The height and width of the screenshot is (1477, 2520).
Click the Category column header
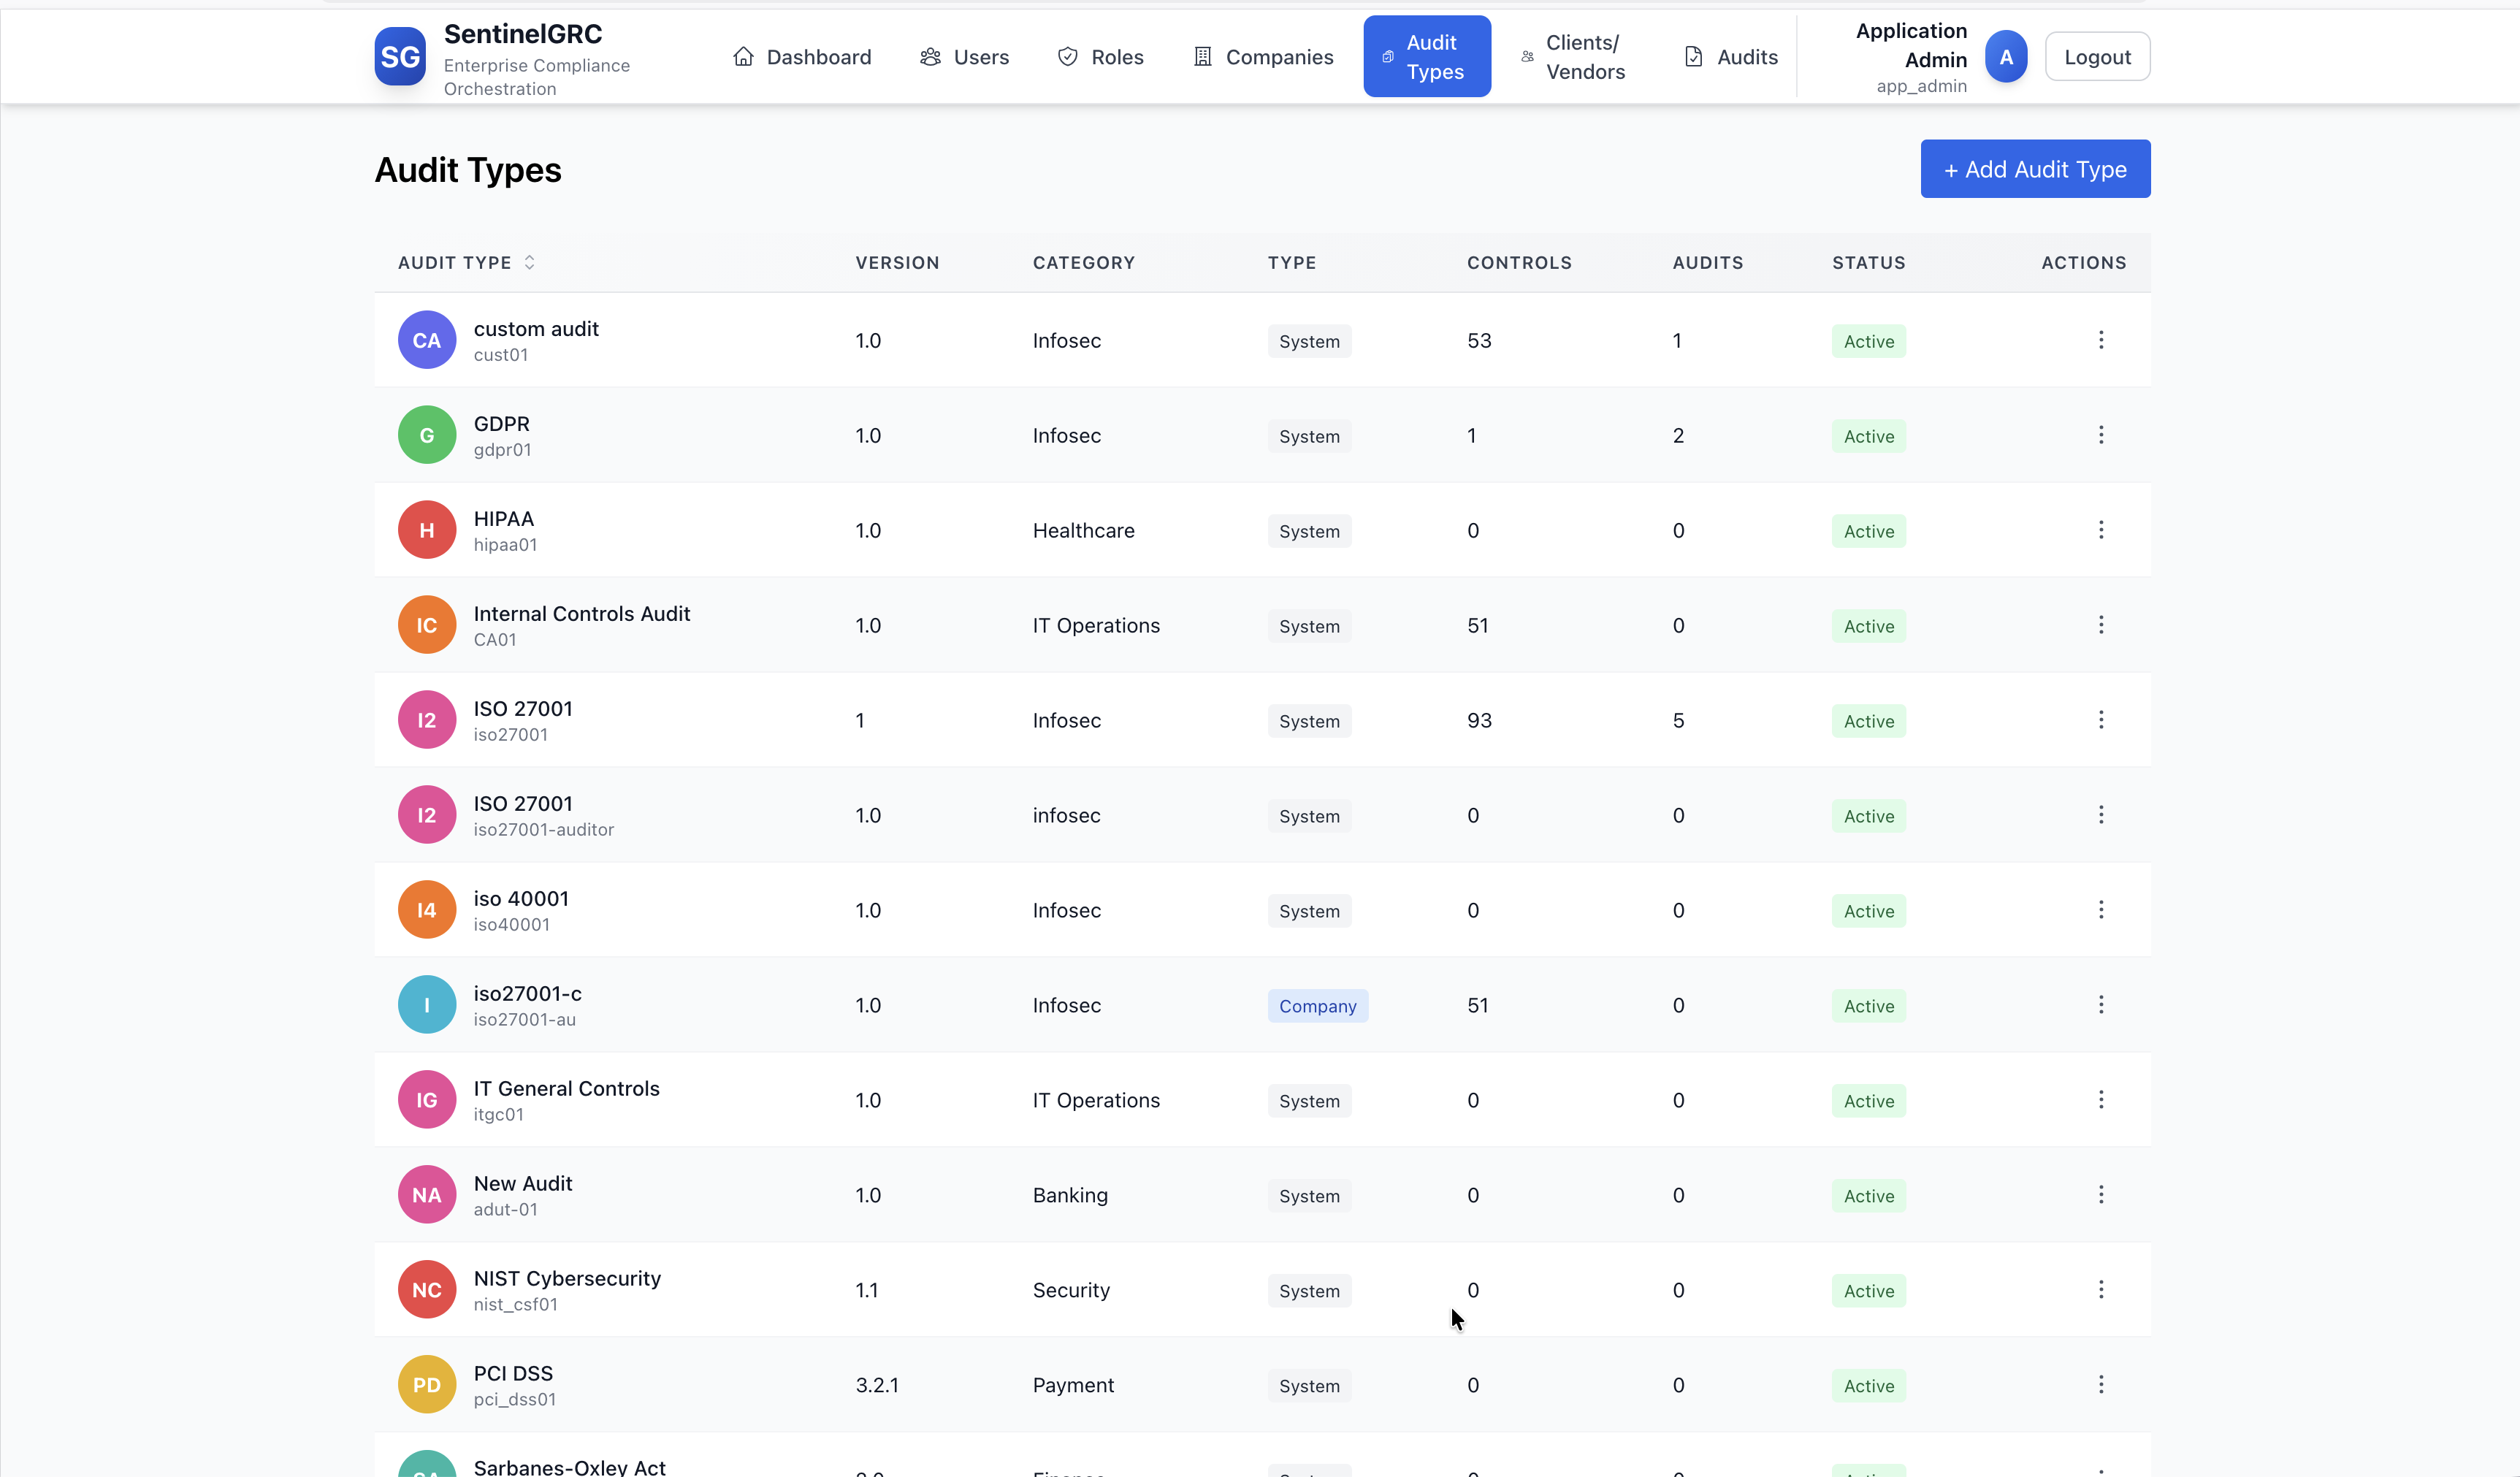(1084, 263)
